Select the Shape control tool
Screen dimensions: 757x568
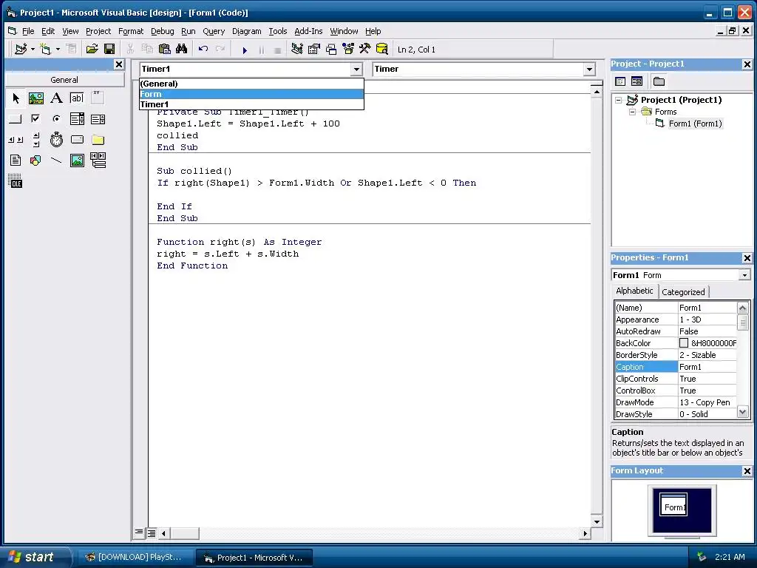(36, 160)
